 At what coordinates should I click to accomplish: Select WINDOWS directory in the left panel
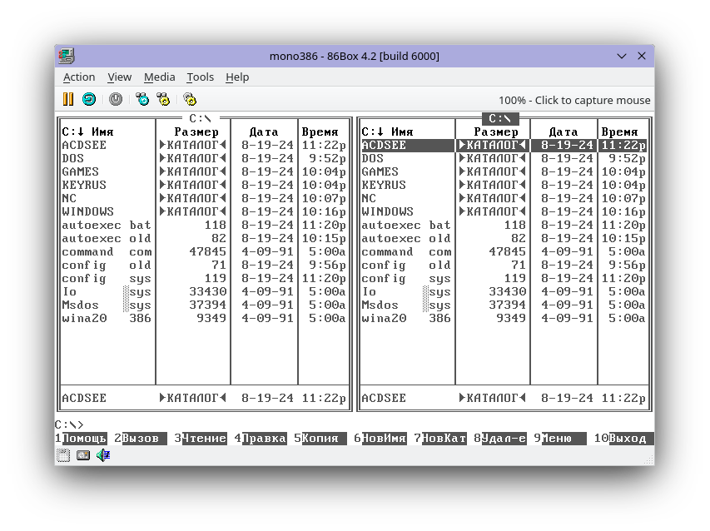pos(204,212)
